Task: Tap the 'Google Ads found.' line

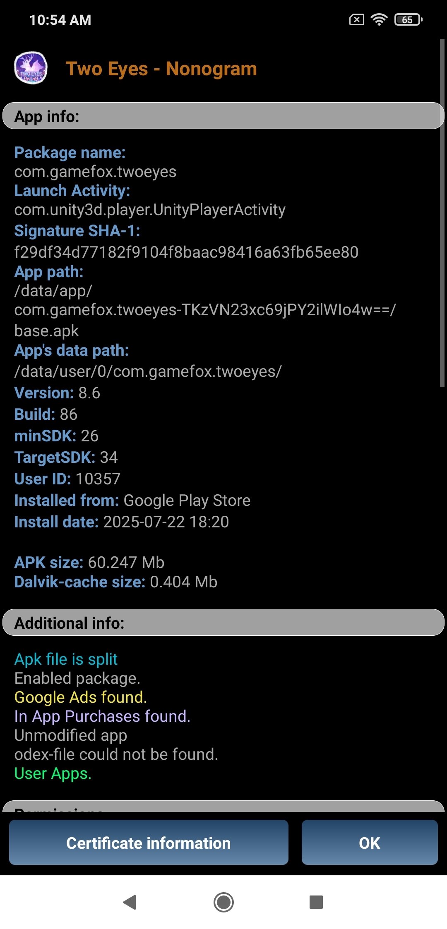Action: (81, 697)
